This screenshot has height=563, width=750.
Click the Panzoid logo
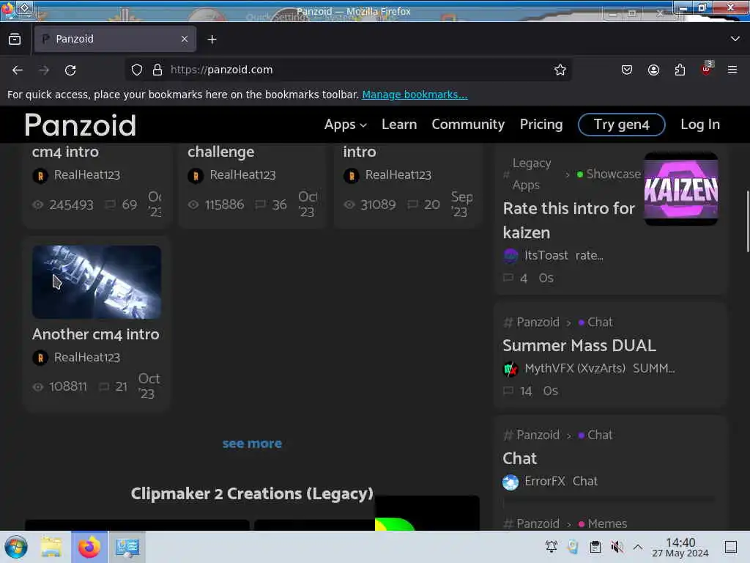(81, 125)
